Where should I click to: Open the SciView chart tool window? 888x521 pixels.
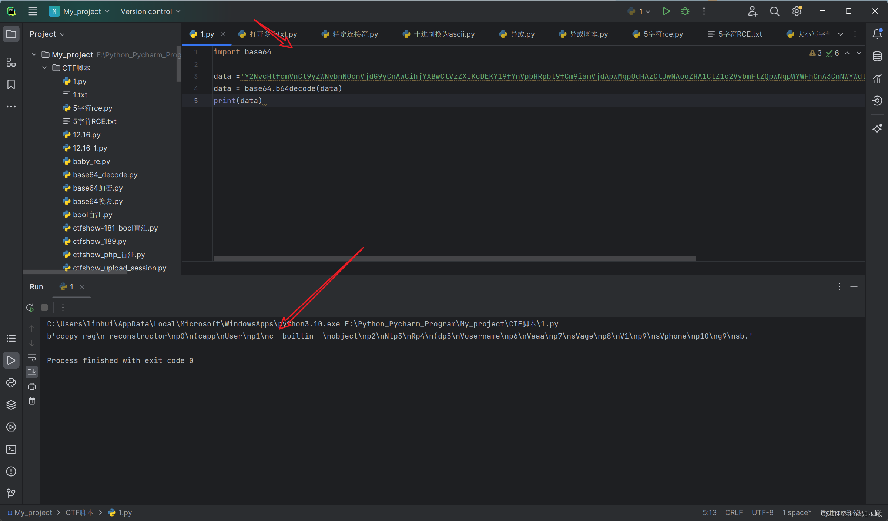pos(877,78)
